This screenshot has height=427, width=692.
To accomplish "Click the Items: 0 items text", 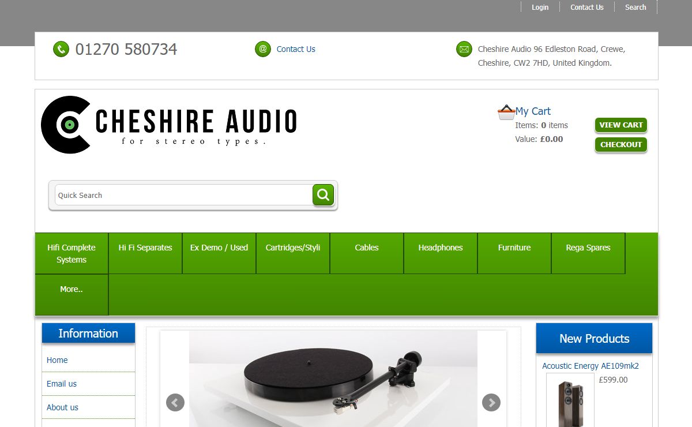I will coord(541,125).
